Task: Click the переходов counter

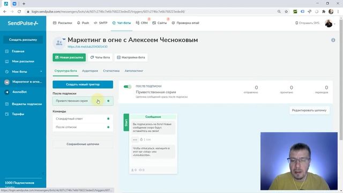Action: [322, 90]
